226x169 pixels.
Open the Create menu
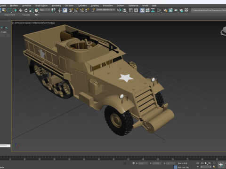[3, 6]
